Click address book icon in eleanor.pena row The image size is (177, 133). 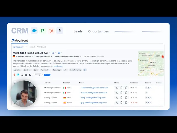(x=126, y=93)
